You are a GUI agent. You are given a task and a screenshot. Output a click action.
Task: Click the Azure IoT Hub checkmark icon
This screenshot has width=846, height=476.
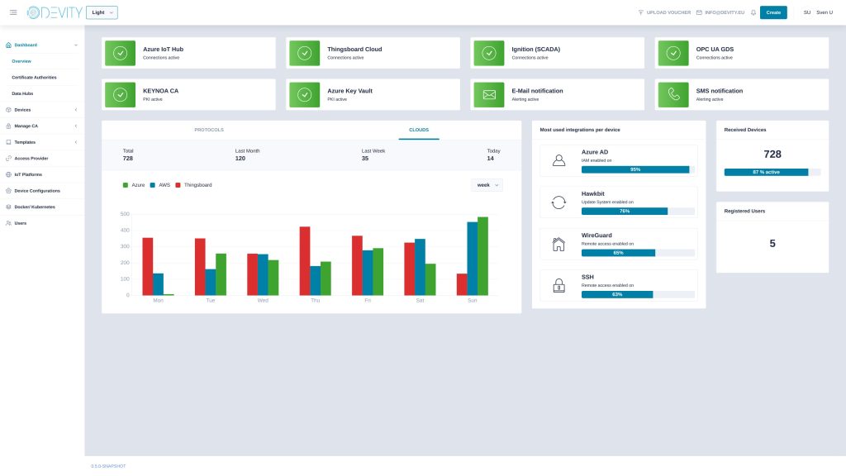[x=120, y=53]
